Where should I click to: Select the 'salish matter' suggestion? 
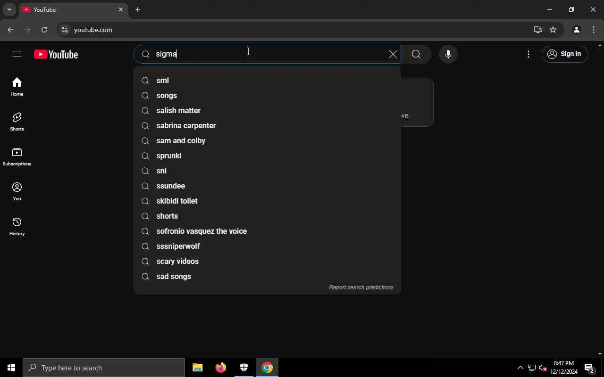point(267,110)
